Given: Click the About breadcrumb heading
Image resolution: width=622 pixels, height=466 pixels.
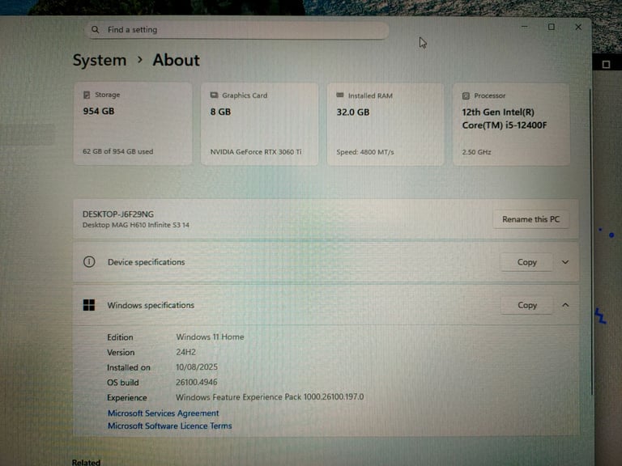Looking at the screenshot, I should [176, 60].
